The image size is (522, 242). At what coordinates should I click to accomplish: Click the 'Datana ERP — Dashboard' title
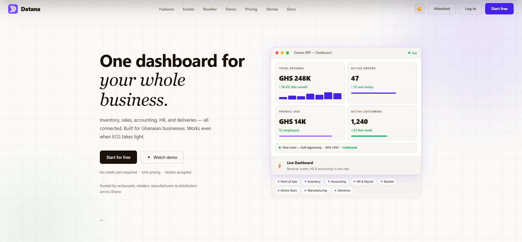313,53
